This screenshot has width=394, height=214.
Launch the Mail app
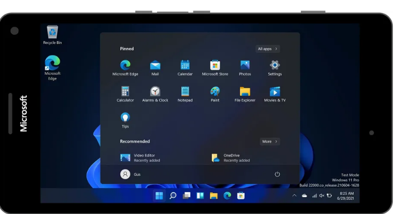coord(155,68)
